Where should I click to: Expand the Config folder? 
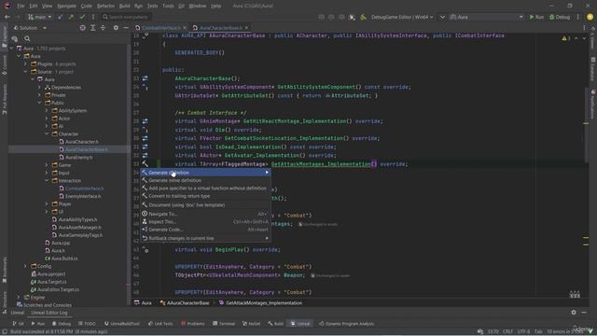pyautogui.click(x=25, y=266)
